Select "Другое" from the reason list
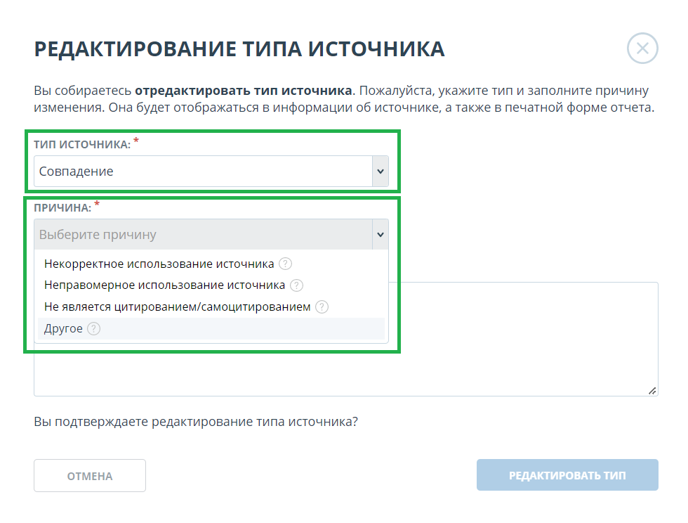Viewport: 688px width, 523px height. coord(63,328)
